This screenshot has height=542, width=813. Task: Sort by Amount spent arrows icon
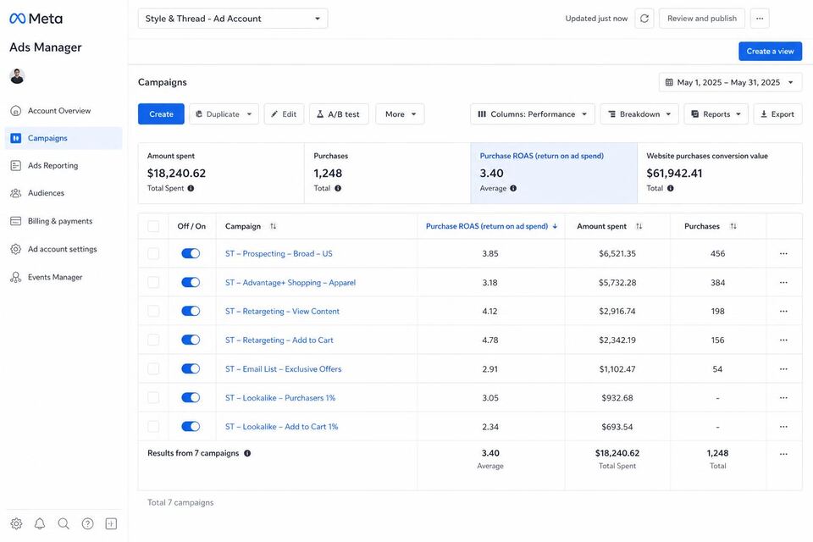point(639,226)
